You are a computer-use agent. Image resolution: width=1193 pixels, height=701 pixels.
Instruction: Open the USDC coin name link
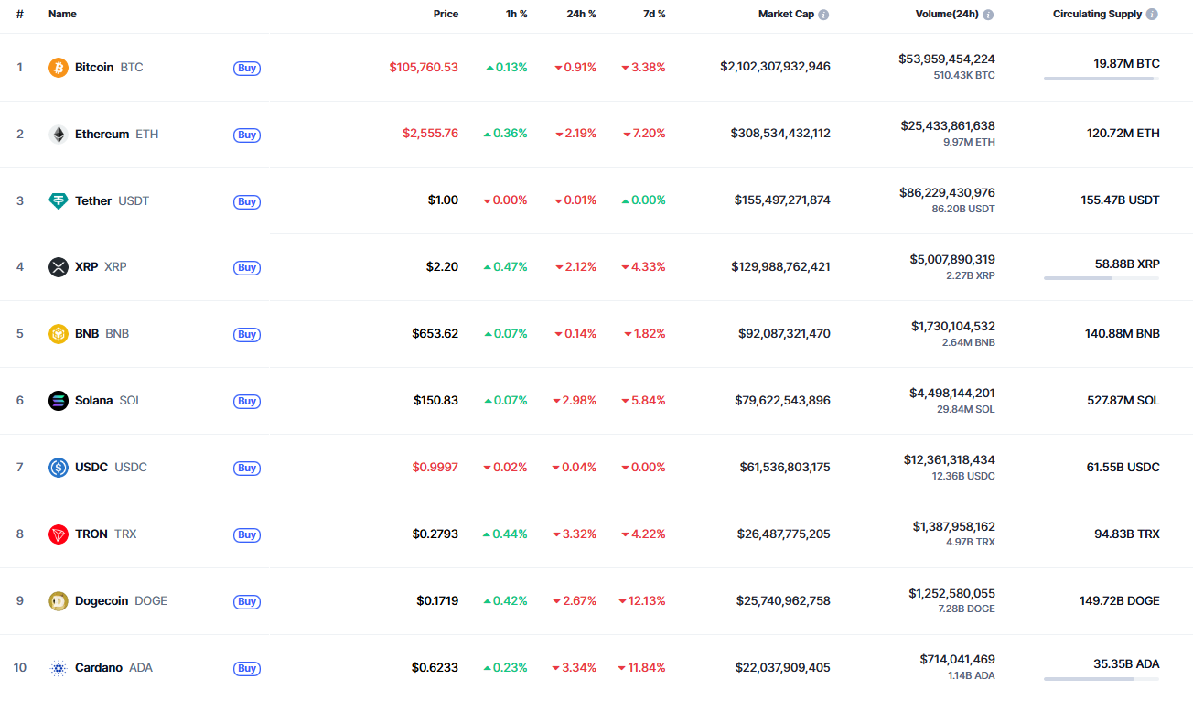pos(91,468)
